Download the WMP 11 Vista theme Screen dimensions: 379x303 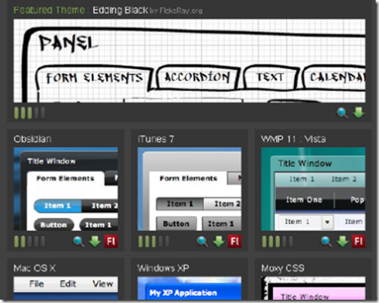click(343, 242)
